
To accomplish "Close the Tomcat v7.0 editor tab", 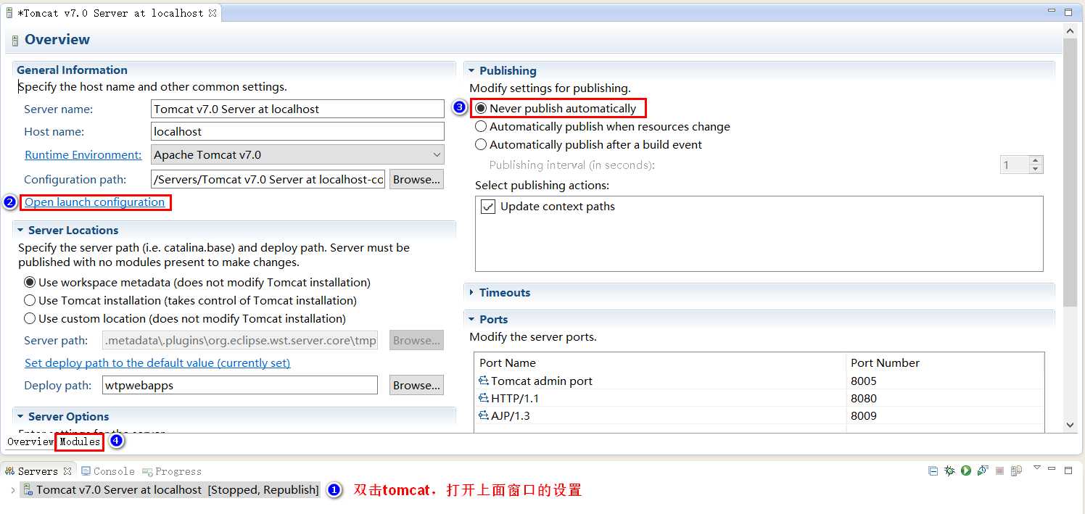I will (x=212, y=13).
